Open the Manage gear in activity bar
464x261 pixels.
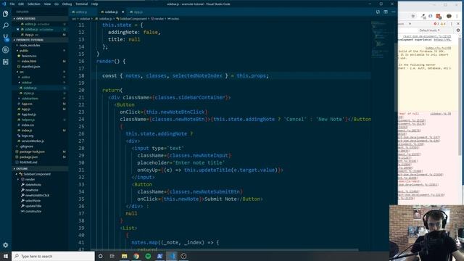(x=5, y=245)
